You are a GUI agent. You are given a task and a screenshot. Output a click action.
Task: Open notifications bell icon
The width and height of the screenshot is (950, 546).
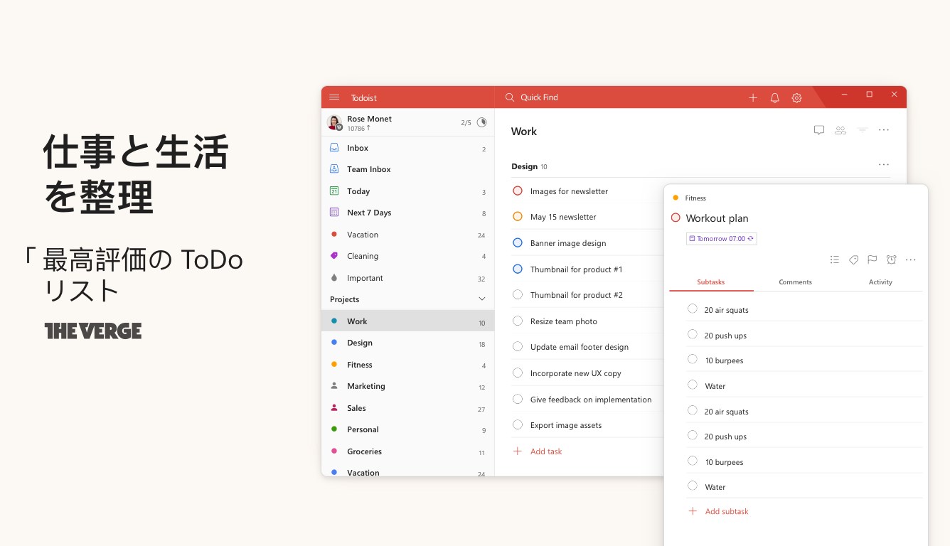[775, 98]
